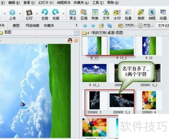Go forward with the right arrow icon
This screenshot has height=139, width=169.
pos(93,26)
